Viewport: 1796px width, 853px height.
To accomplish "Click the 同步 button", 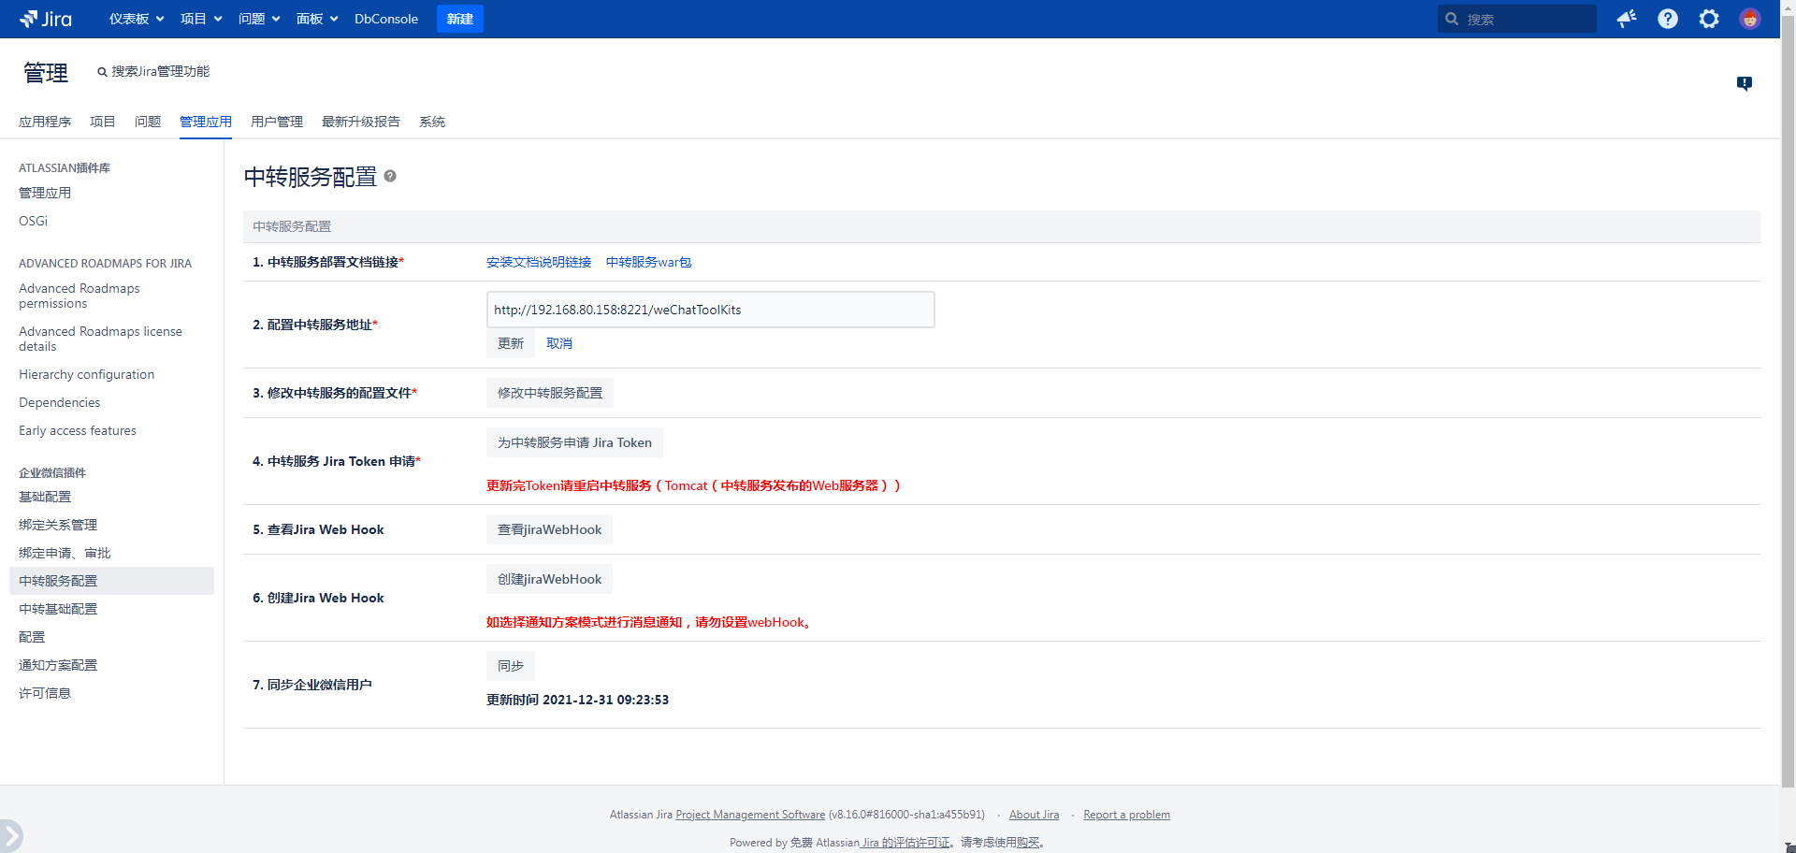I will click(x=511, y=666).
